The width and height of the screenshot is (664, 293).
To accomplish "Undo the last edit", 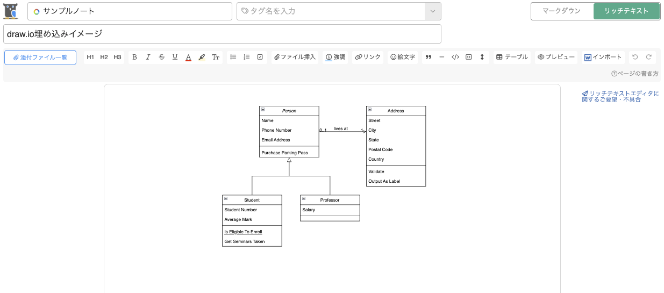I will click(x=636, y=58).
